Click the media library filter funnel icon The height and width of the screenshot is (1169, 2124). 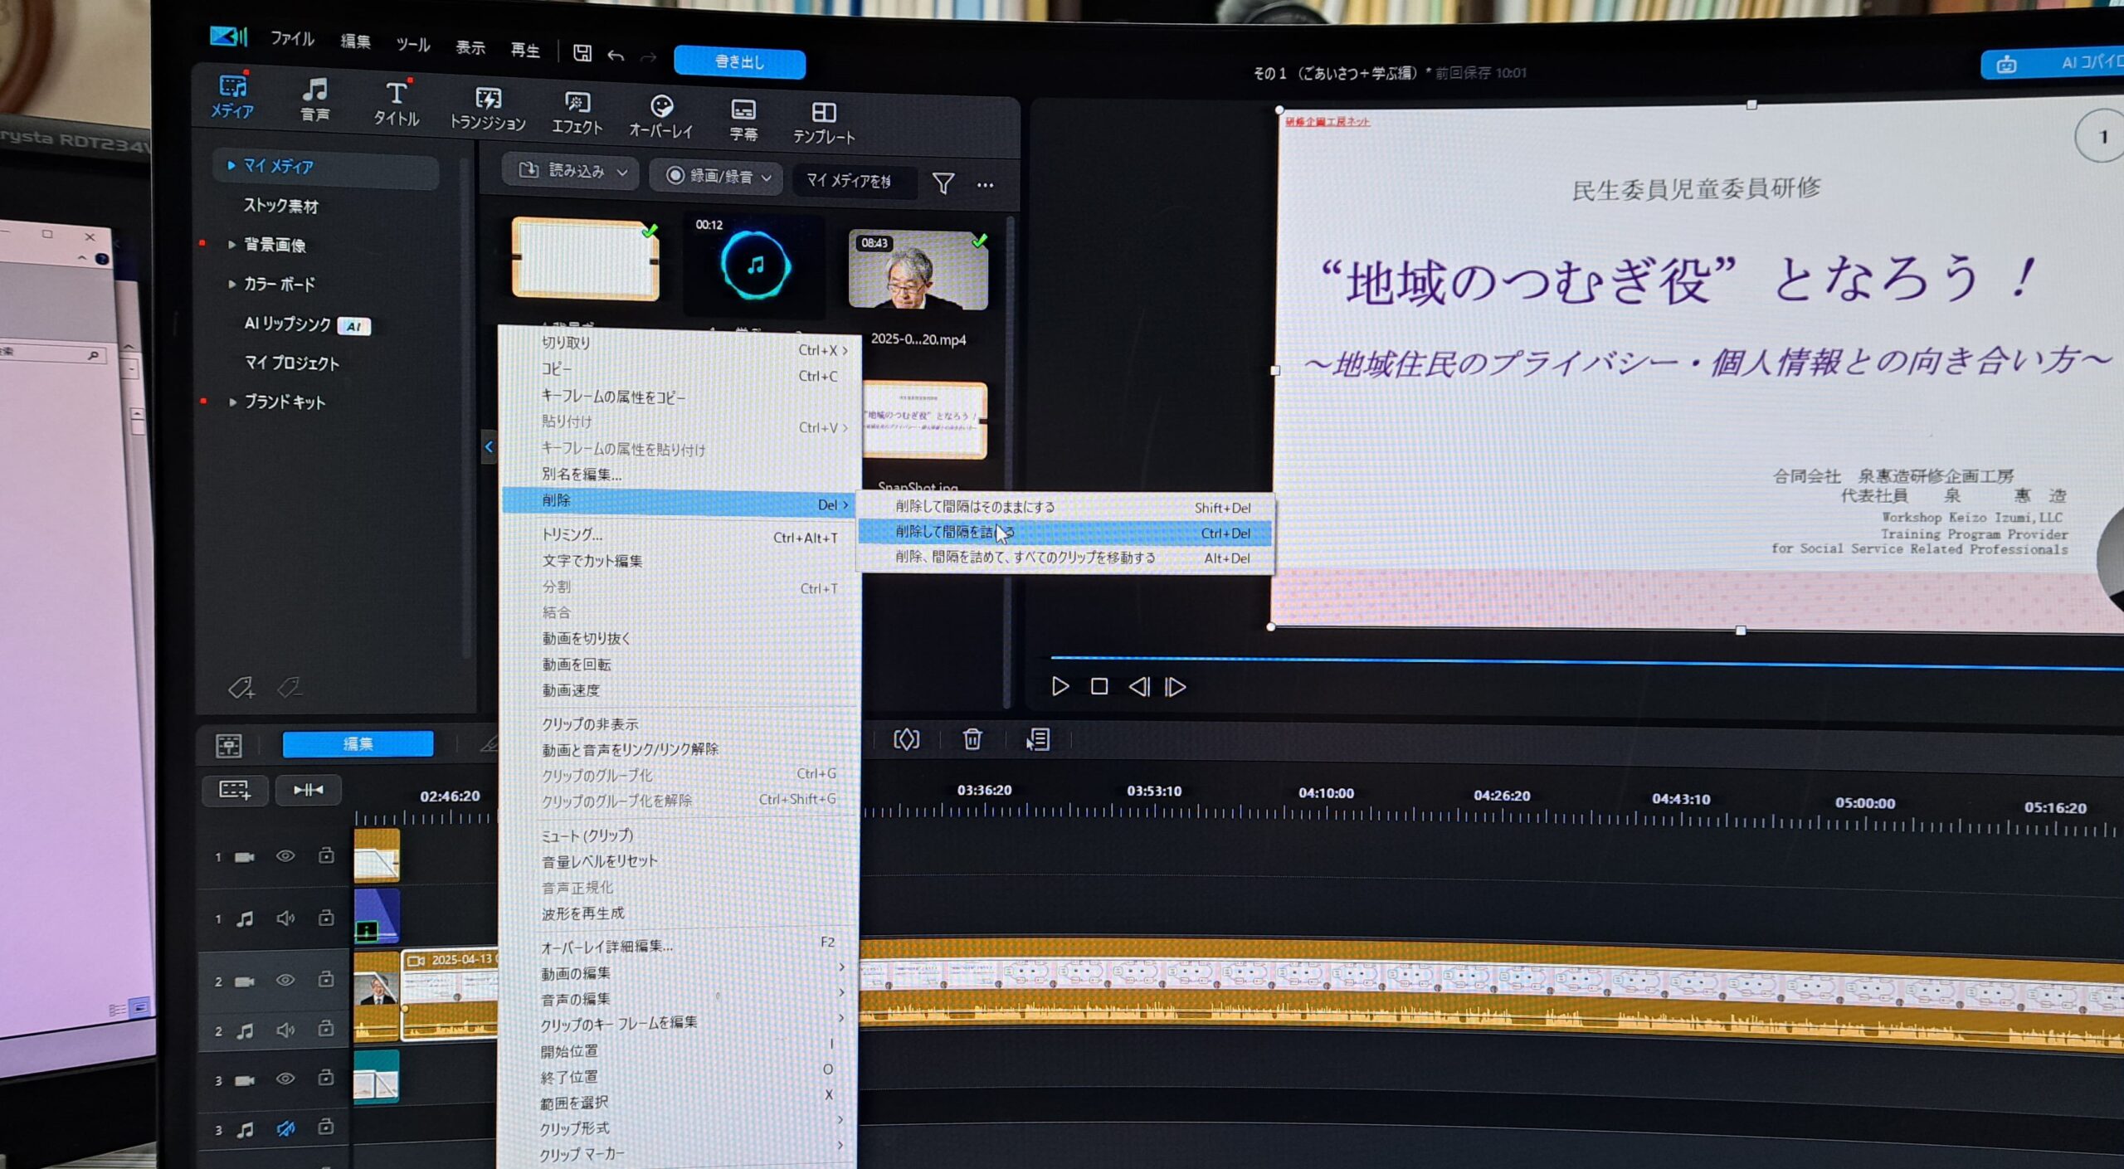point(943,183)
